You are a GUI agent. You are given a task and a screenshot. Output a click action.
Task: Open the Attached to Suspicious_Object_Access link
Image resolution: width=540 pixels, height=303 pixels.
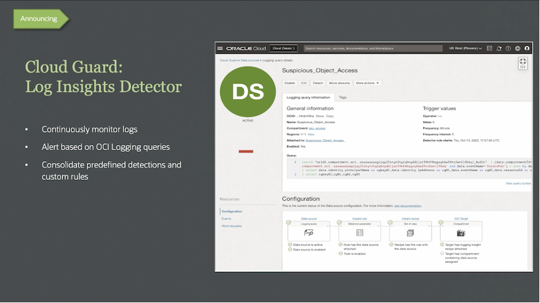[x=325, y=140]
